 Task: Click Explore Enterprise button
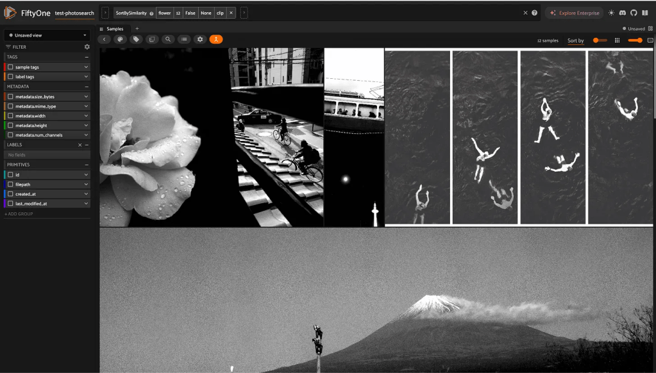coord(575,13)
